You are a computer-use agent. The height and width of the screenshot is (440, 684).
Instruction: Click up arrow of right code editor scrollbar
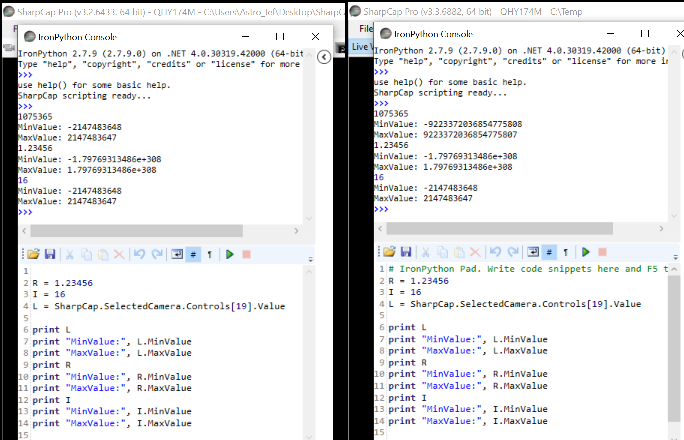click(674, 269)
